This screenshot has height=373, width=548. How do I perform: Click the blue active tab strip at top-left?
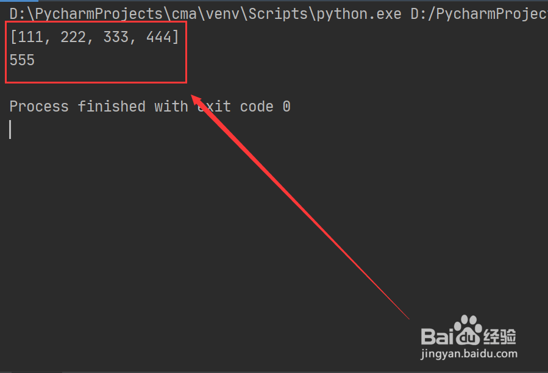click(x=20, y=1)
